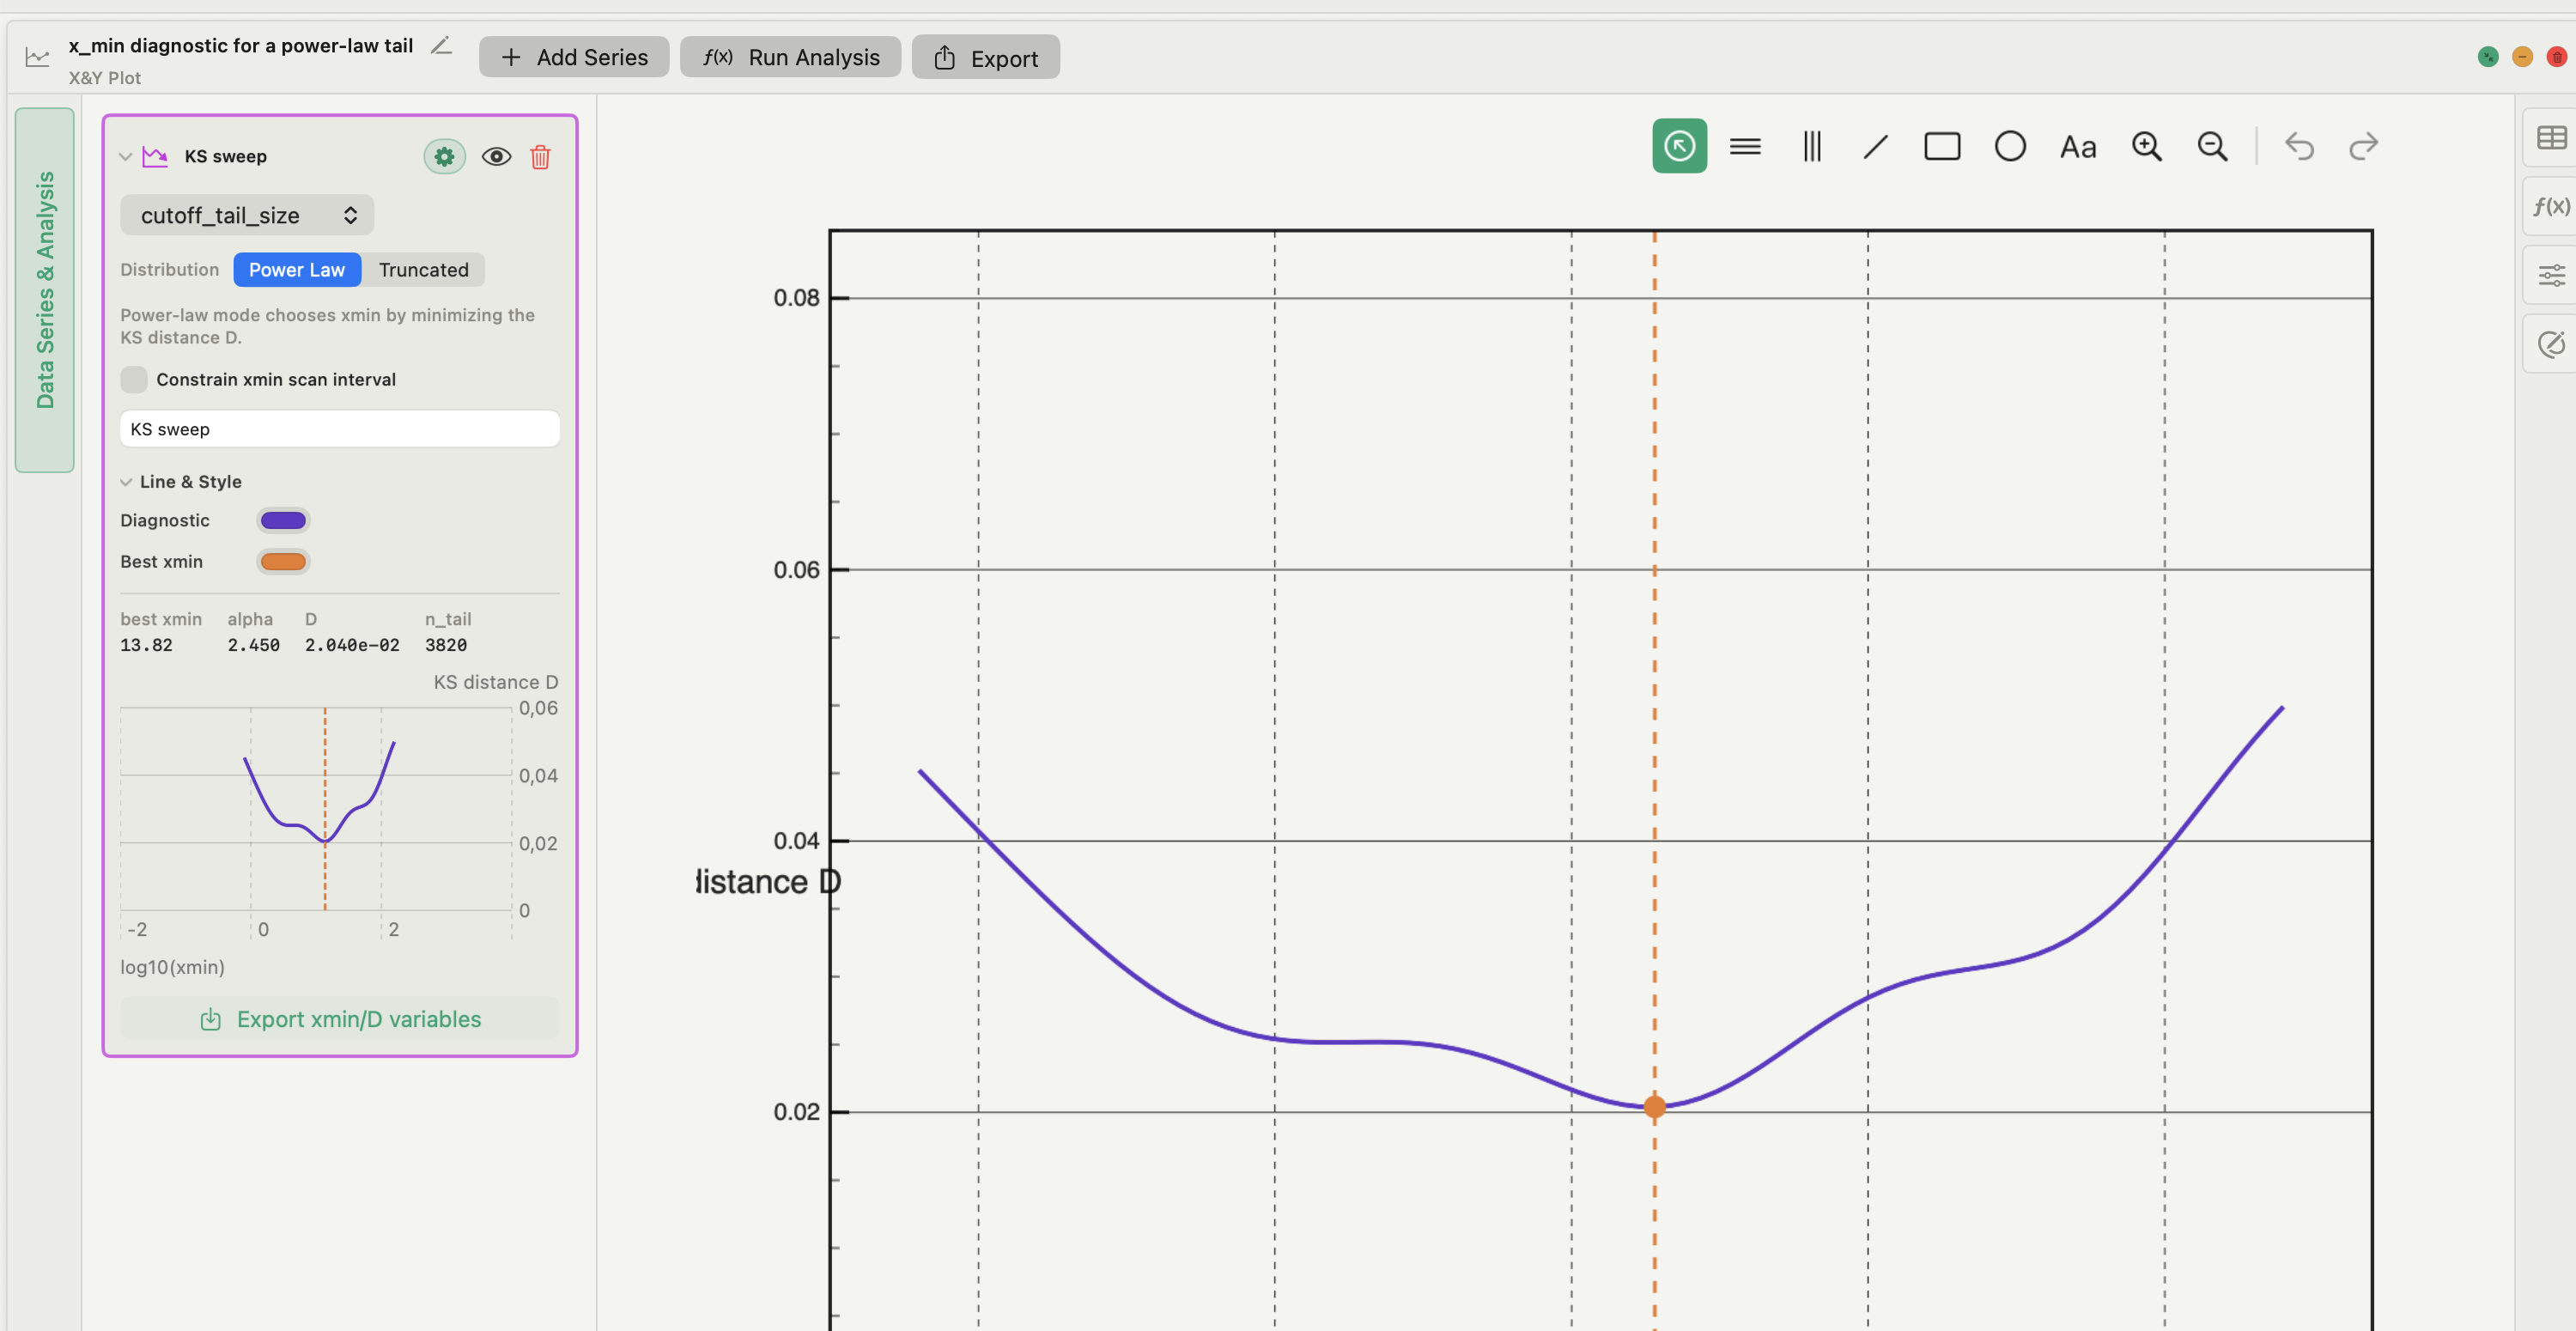Click the orange best xmin marker point
Screen dimensions: 2576x1331
click(x=1654, y=1106)
